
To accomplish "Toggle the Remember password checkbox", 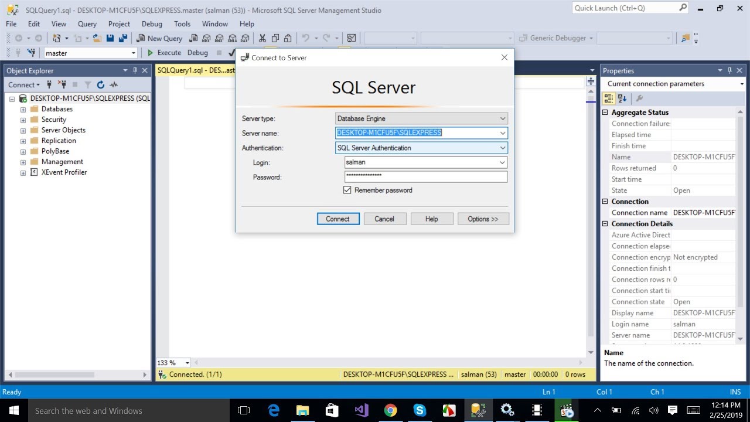I will point(347,190).
